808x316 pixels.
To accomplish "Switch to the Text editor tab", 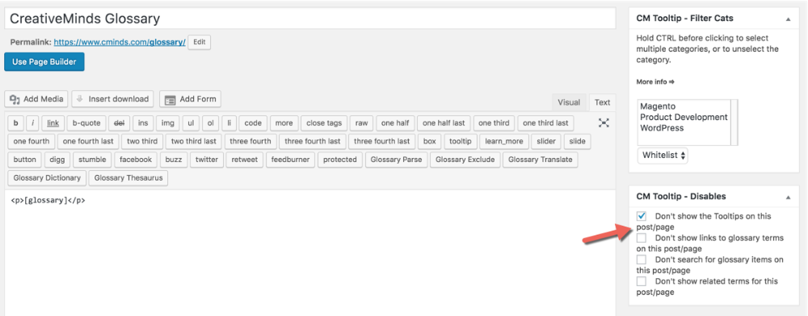I will point(602,102).
